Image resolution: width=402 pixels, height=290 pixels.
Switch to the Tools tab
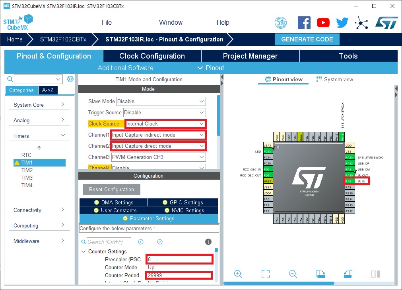(348, 56)
